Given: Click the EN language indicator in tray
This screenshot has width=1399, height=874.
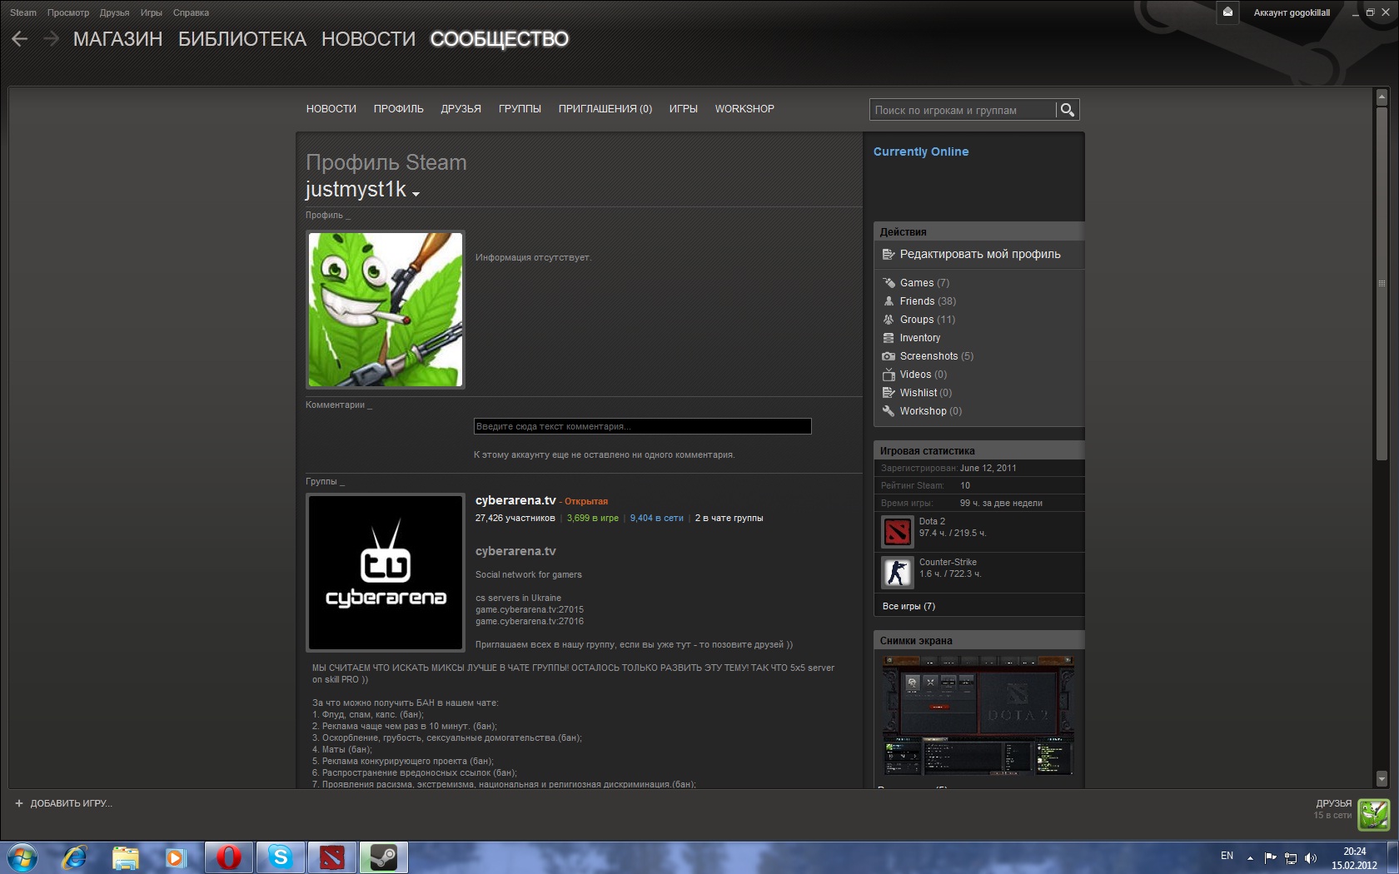Looking at the screenshot, I should coord(1227,856).
